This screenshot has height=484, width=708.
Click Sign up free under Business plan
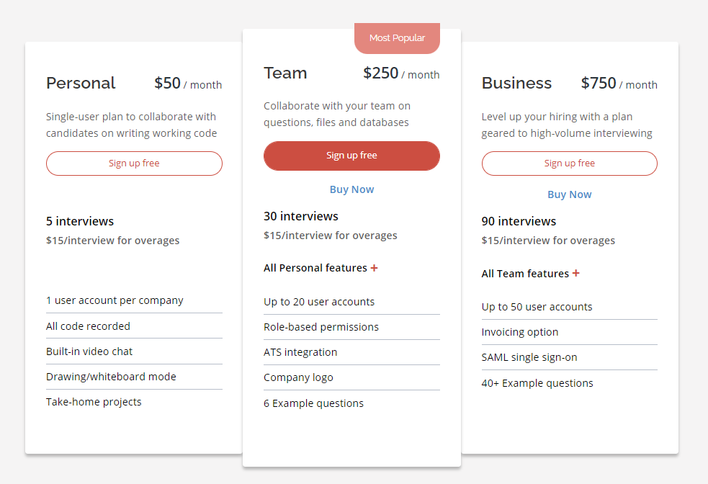click(569, 163)
